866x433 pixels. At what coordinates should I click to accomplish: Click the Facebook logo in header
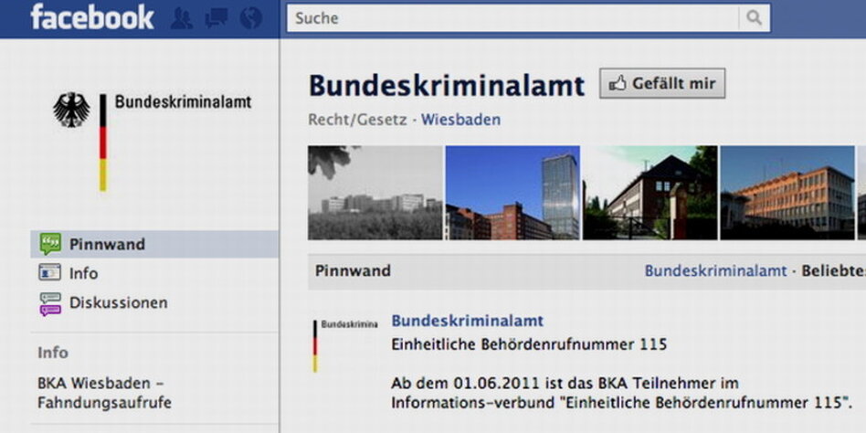pos(91,17)
